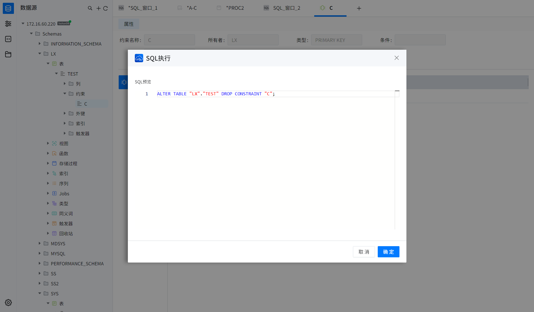Open the folder icon in left sidebar
534x312 pixels.
coord(8,54)
